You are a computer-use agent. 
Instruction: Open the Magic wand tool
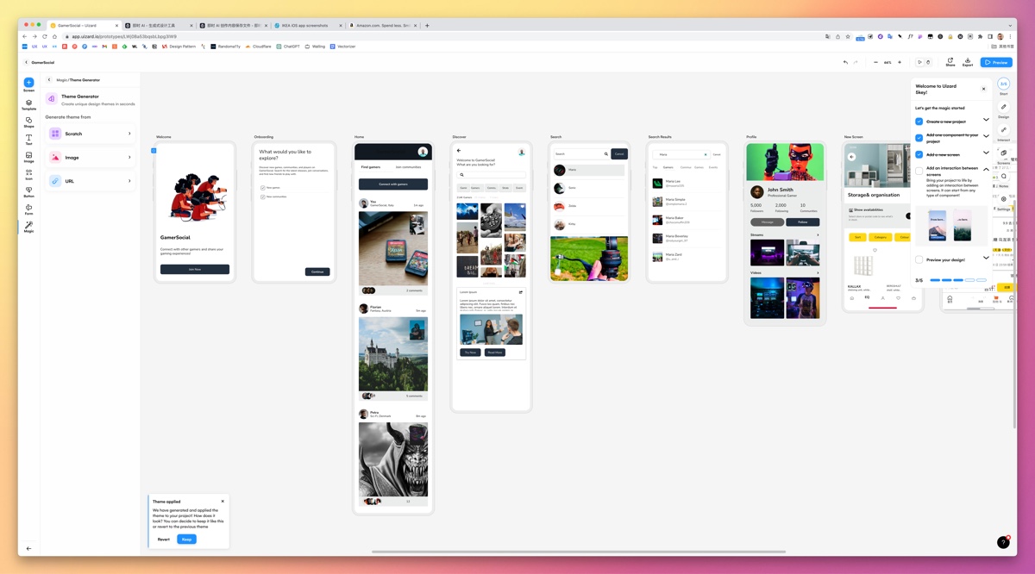tap(28, 226)
